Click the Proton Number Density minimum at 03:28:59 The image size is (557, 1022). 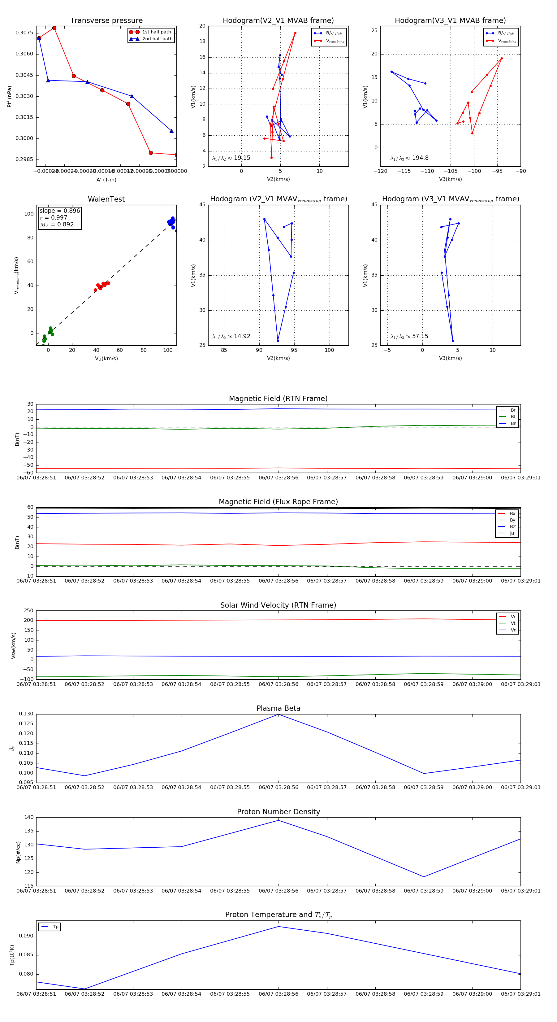(424, 877)
